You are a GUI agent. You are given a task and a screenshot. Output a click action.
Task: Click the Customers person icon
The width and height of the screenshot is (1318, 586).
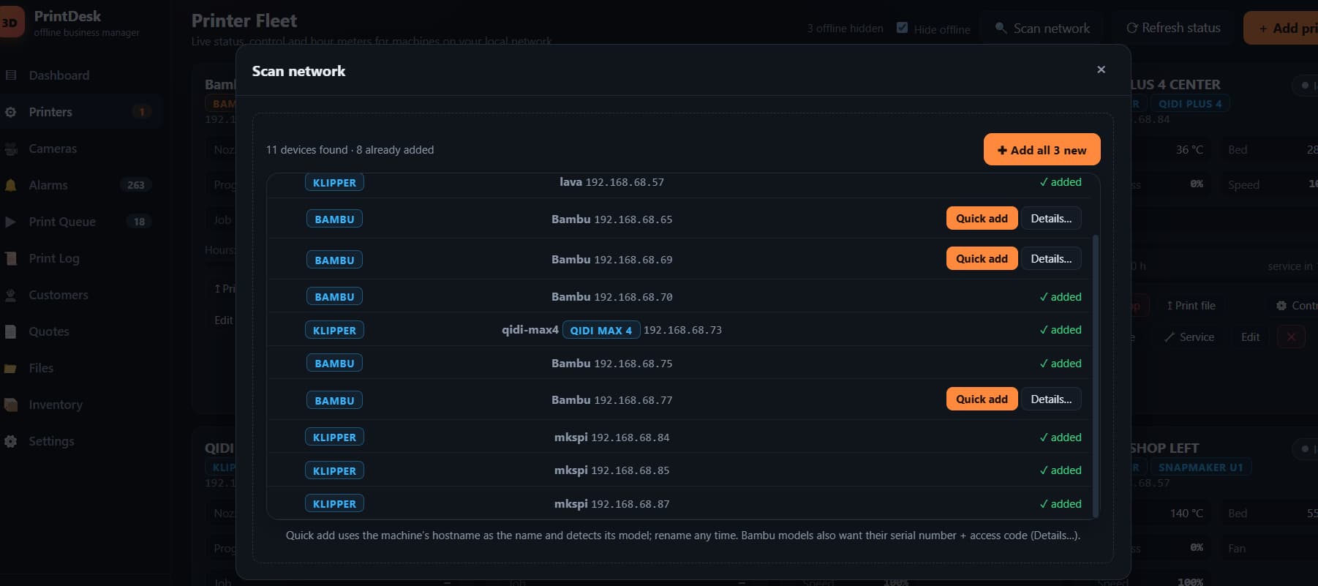point(11,295)
